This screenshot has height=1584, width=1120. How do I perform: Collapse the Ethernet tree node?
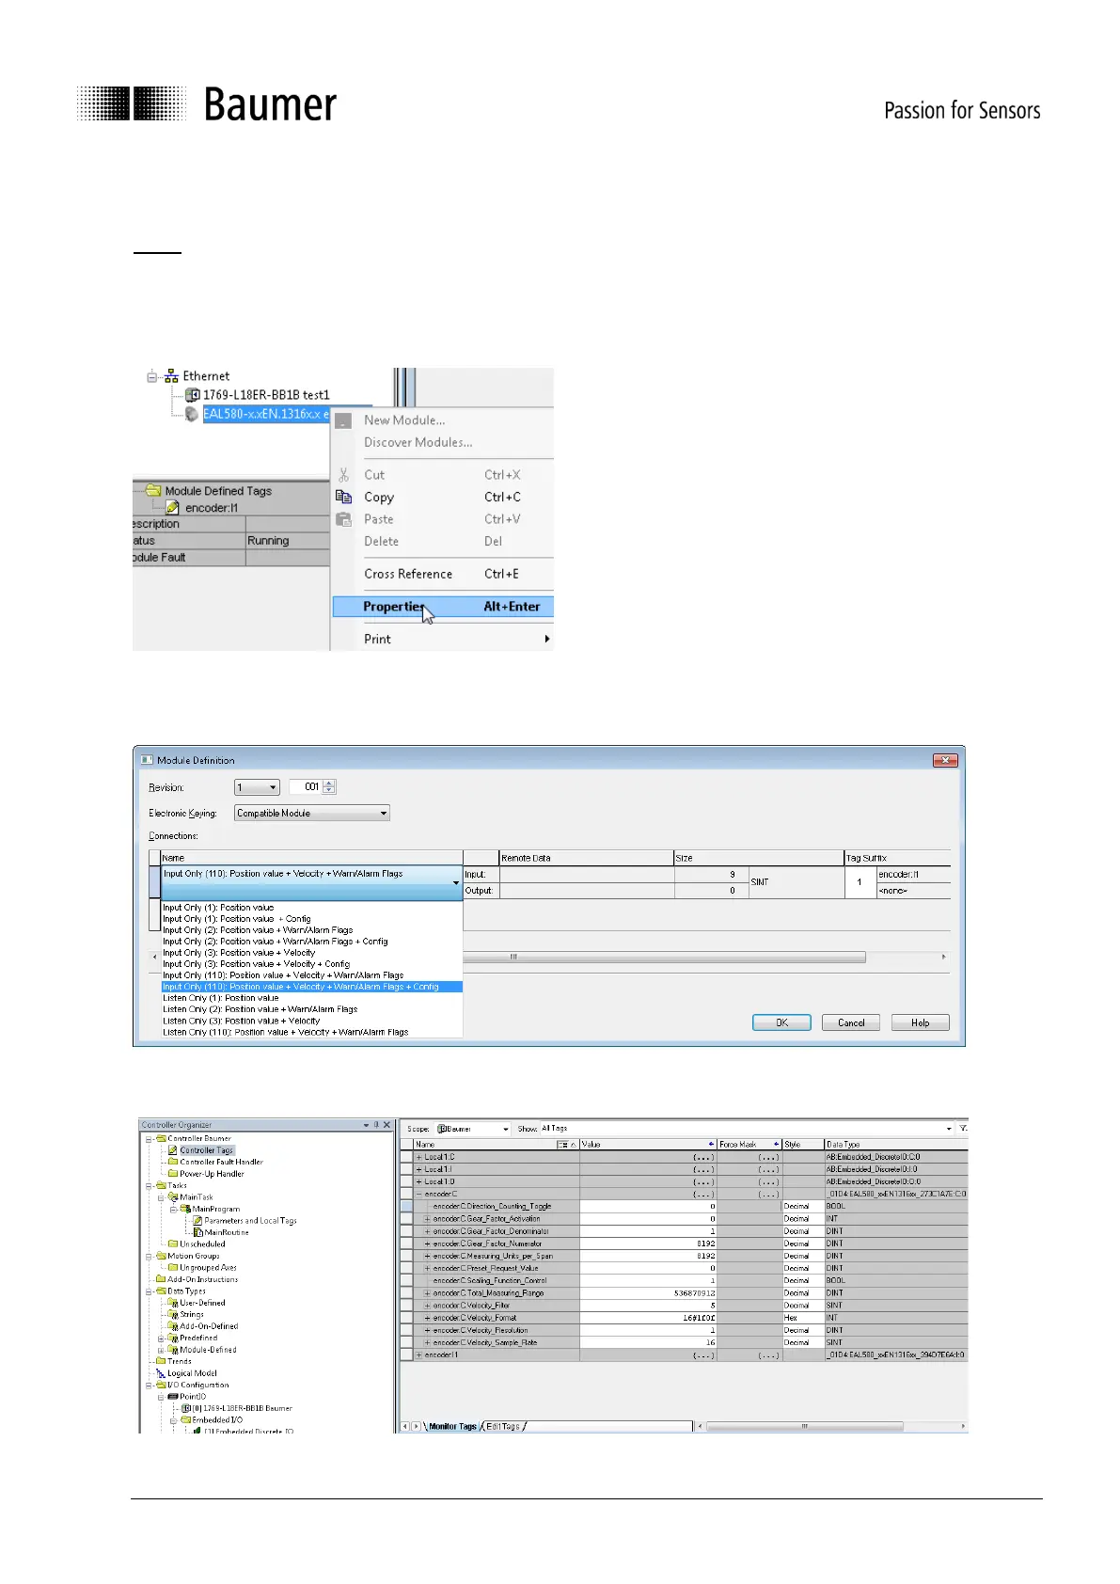tap(151, 376)
